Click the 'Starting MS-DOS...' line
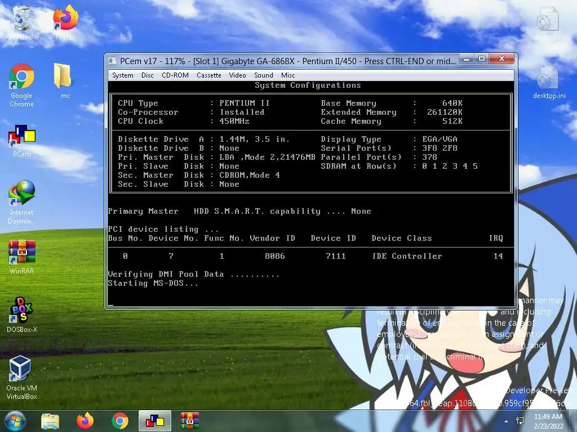577x432 pixels. (153, 283)
